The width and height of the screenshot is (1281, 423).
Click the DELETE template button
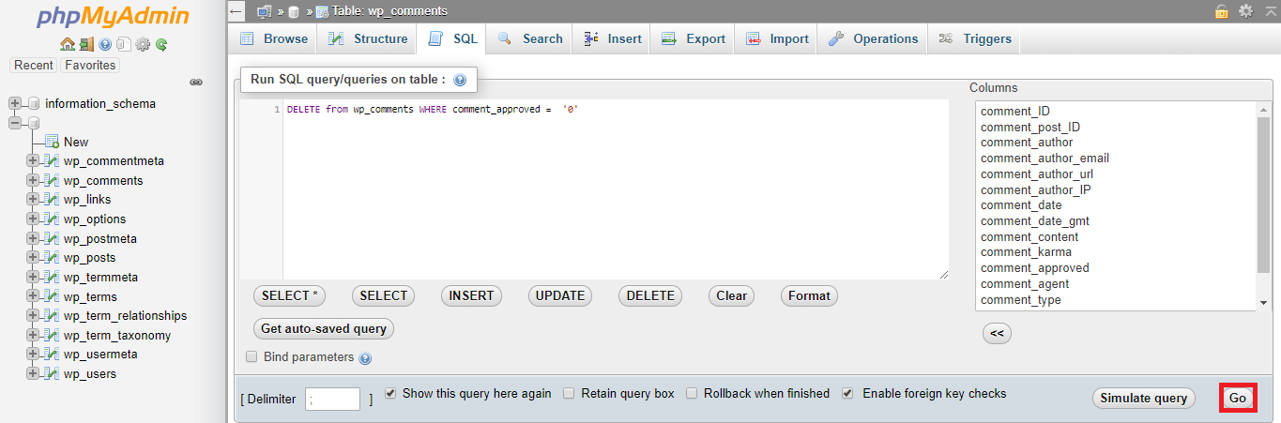[x=650, y=295]
